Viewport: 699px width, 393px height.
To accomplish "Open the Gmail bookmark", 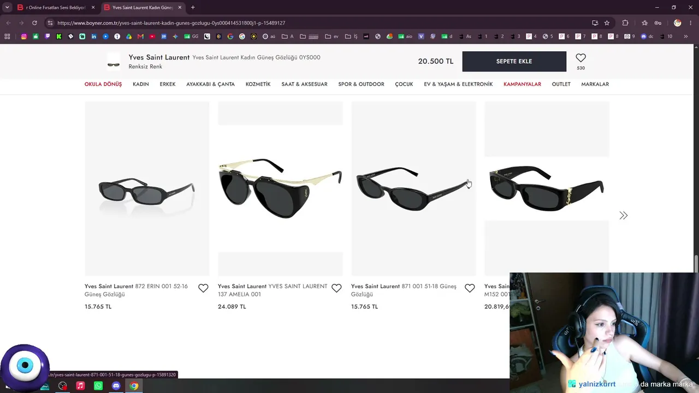I will click(141, 37).
